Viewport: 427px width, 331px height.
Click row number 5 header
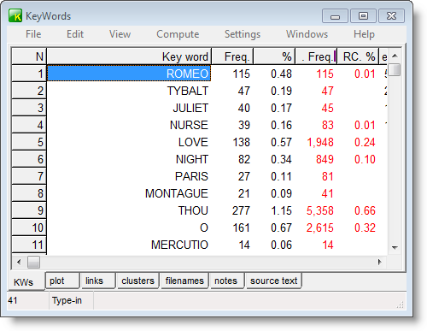point(29,142)
